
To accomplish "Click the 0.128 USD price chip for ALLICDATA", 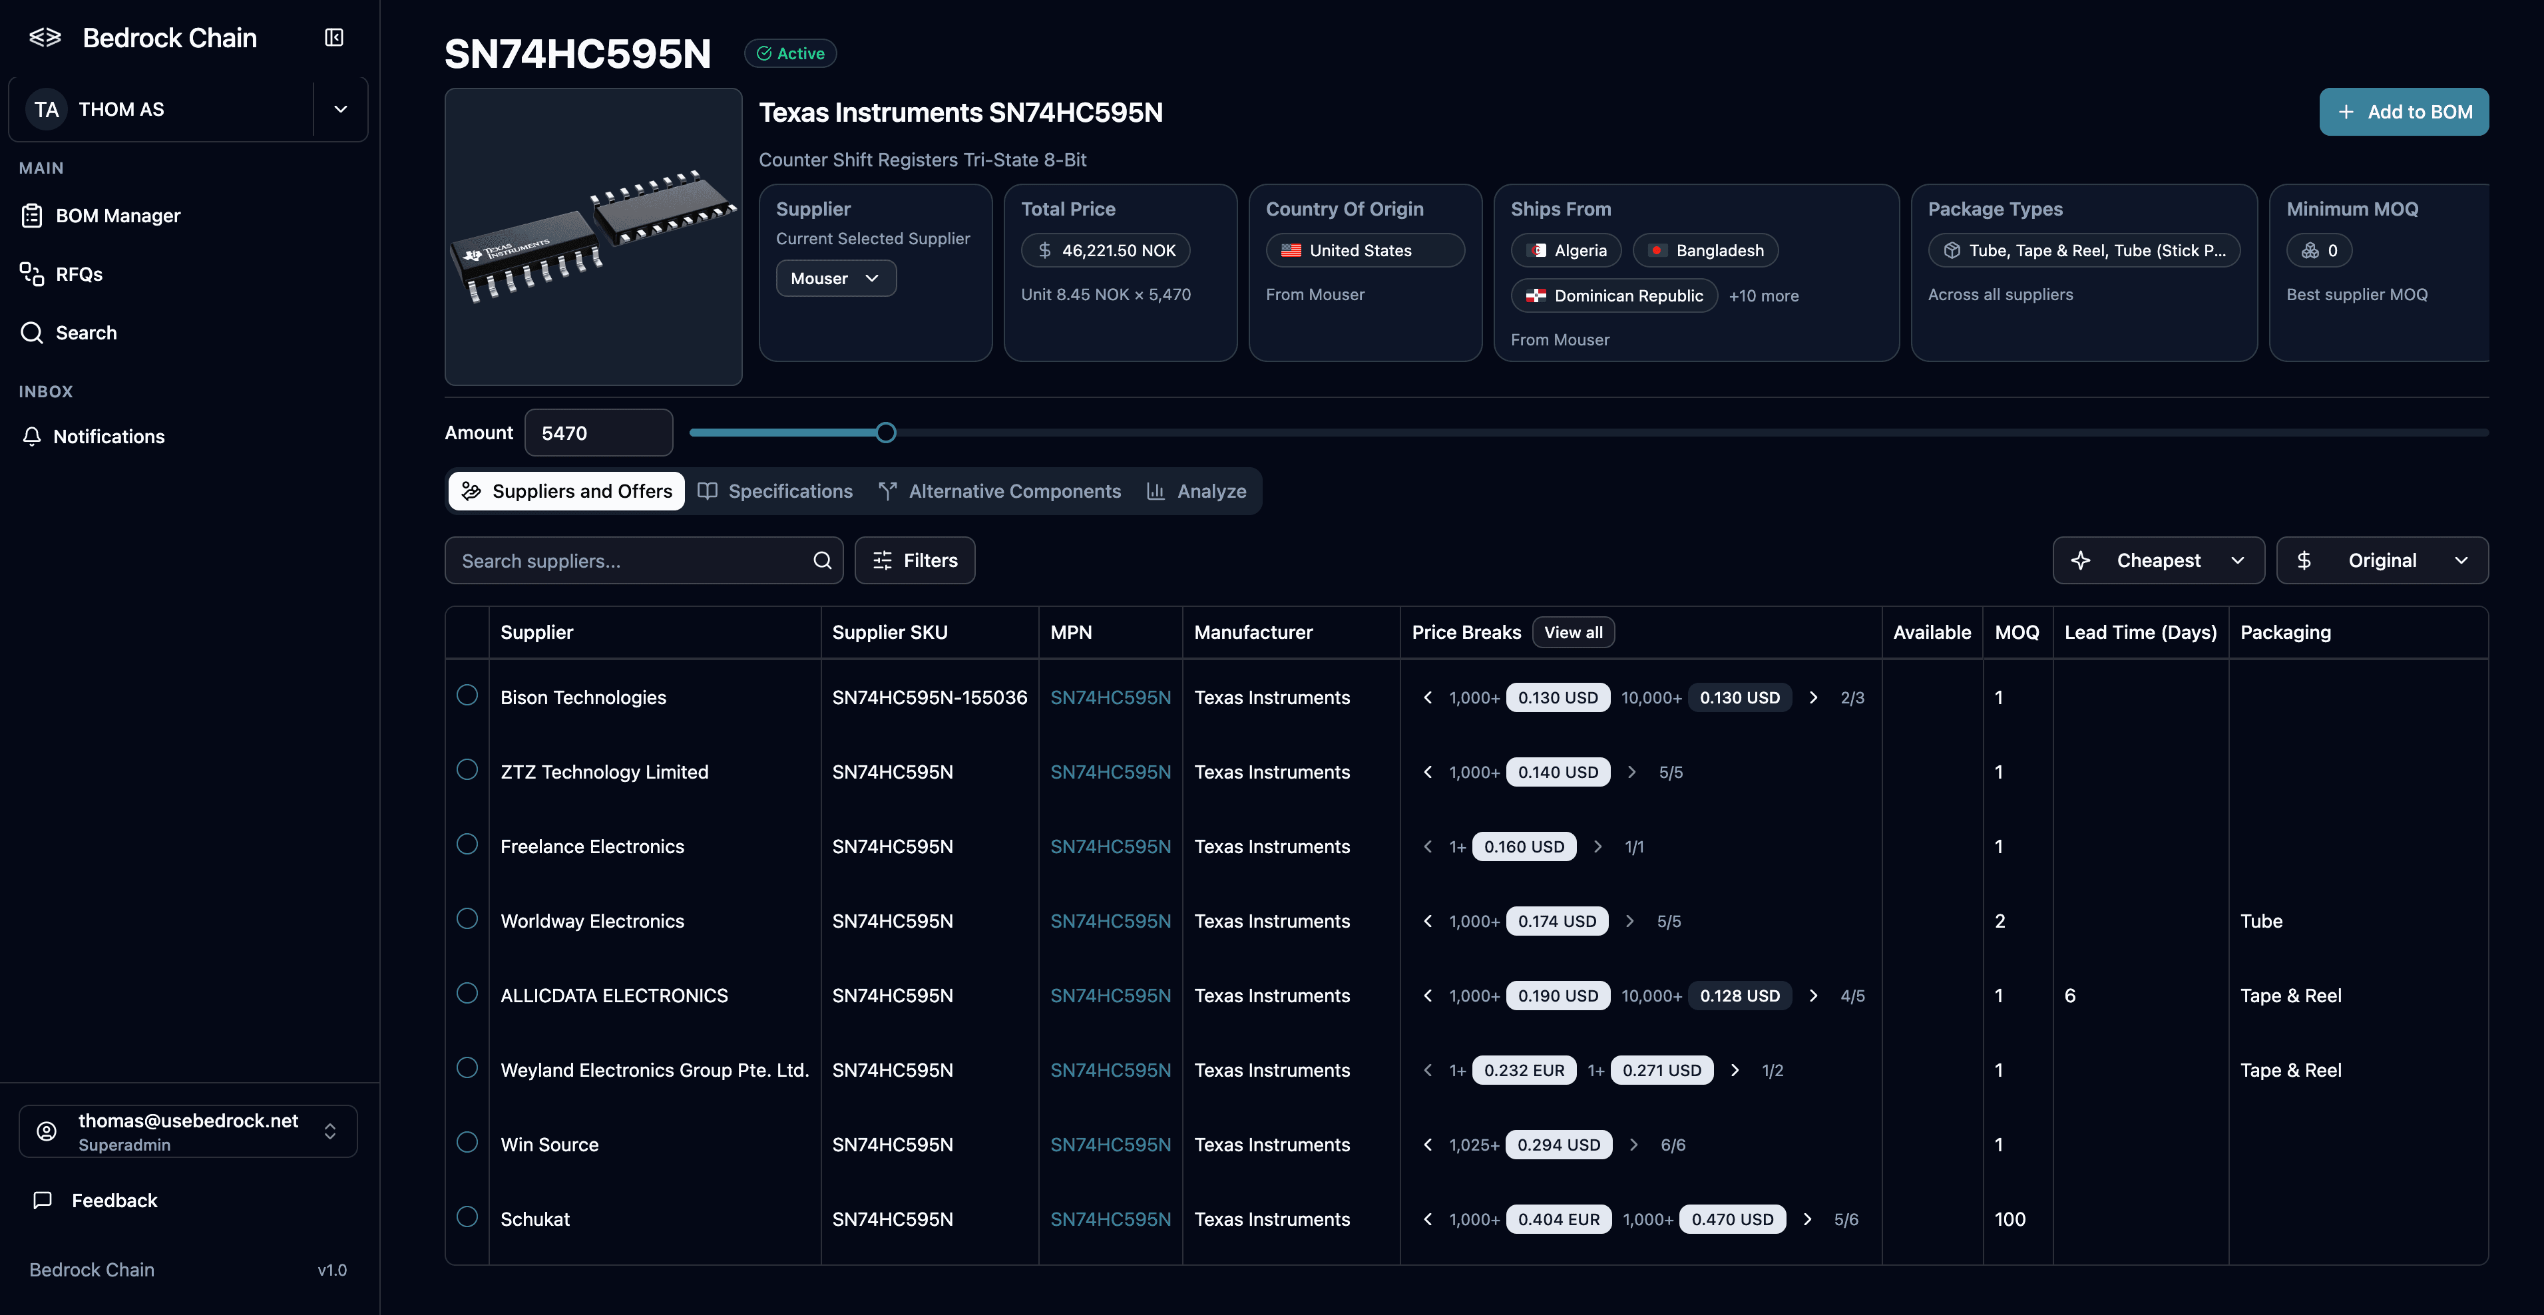I will tap(1739, 996).
